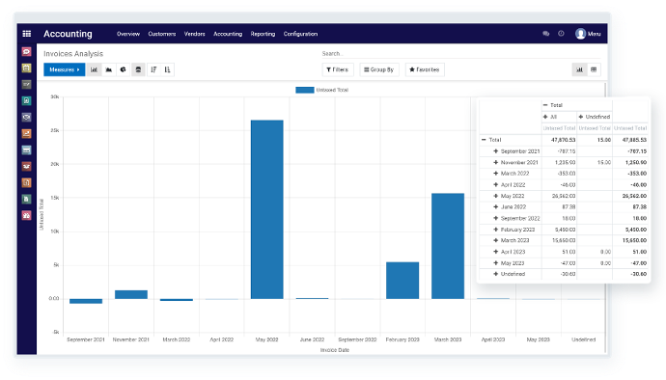Click the user avatar in top bar
Viewport: 666px width, 380px height.
581,34
